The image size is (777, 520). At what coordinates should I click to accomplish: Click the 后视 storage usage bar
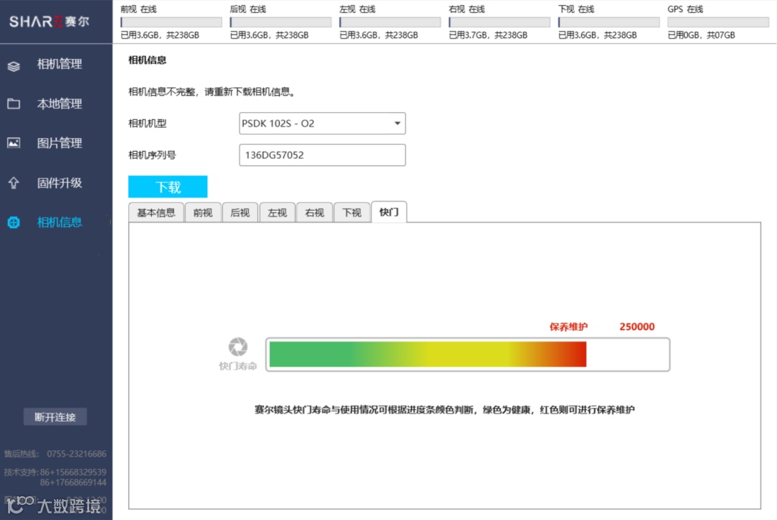coord(281,22)
